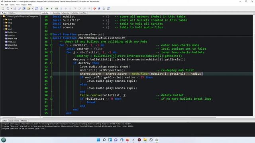Open the recent files dropdown arrow
Viewport: 255px width, 143px height.
pos(11,9)
